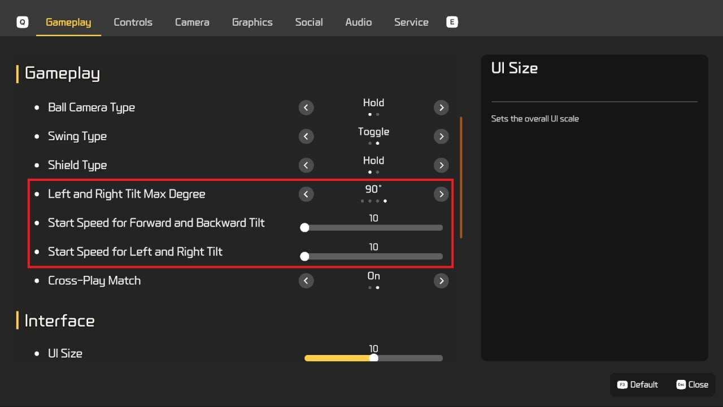Open the Camera settings section
This screenshot has height=407, width=723.
coord(191,22)
